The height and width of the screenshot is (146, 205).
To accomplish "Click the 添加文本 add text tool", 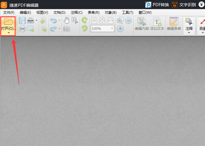I will 157,24.
